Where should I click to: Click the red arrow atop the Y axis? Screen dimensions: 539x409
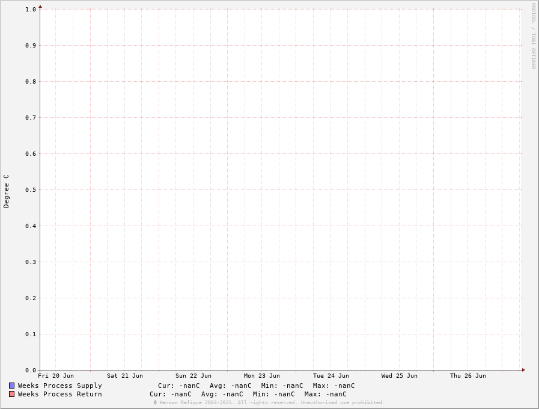tap(40, 6)
